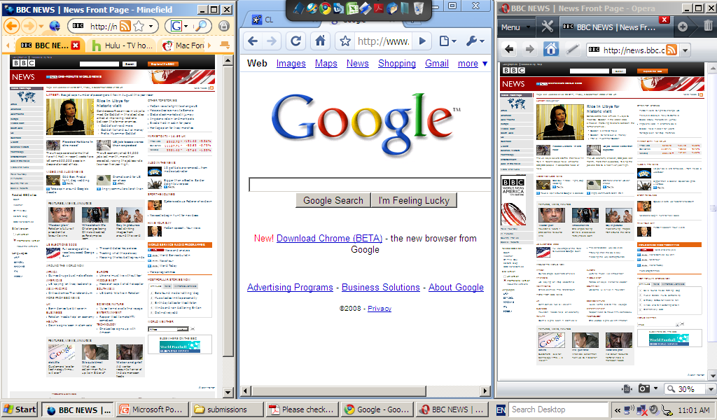717x420 pixels.
Task: Click the Maps link on Google
Action: 326,64
